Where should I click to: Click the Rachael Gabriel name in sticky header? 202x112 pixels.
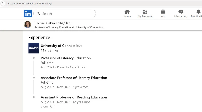[45, 23]
